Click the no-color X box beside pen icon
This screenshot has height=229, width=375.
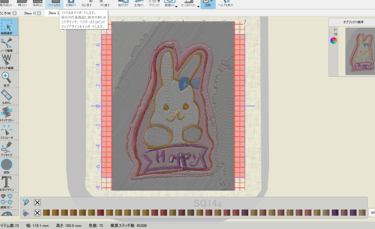37,202
